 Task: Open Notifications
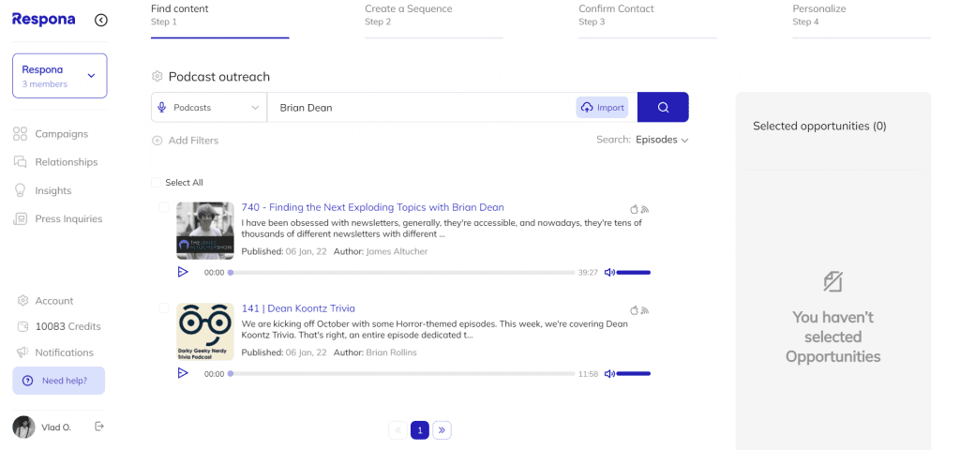[x=65, y=352]
